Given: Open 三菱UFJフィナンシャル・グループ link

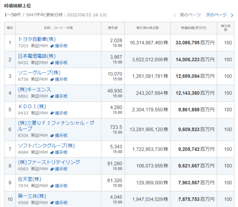Looking at the screenshot, I should click(56, 126).
